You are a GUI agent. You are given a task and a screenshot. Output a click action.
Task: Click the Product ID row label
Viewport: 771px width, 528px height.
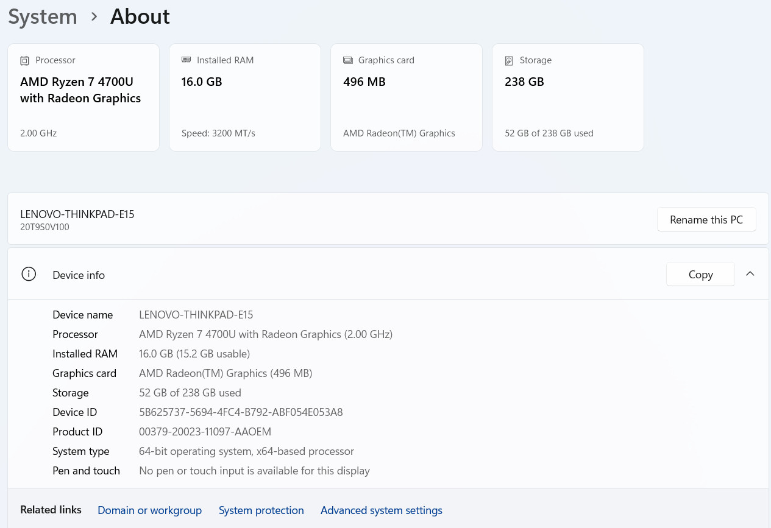point(77,432)
